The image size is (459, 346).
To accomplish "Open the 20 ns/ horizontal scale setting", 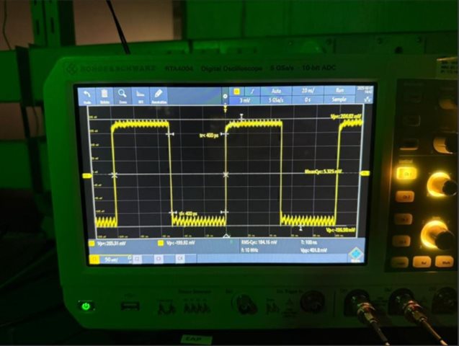I will 308,91.
